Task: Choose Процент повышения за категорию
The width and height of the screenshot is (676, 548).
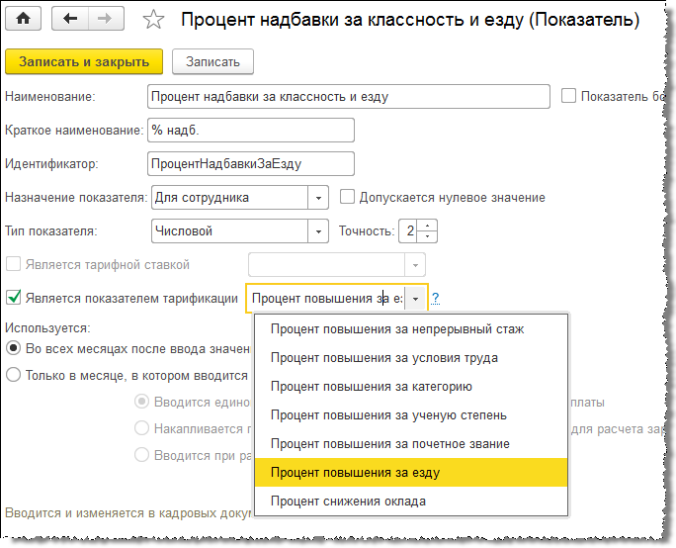Action: click(411, 386)
